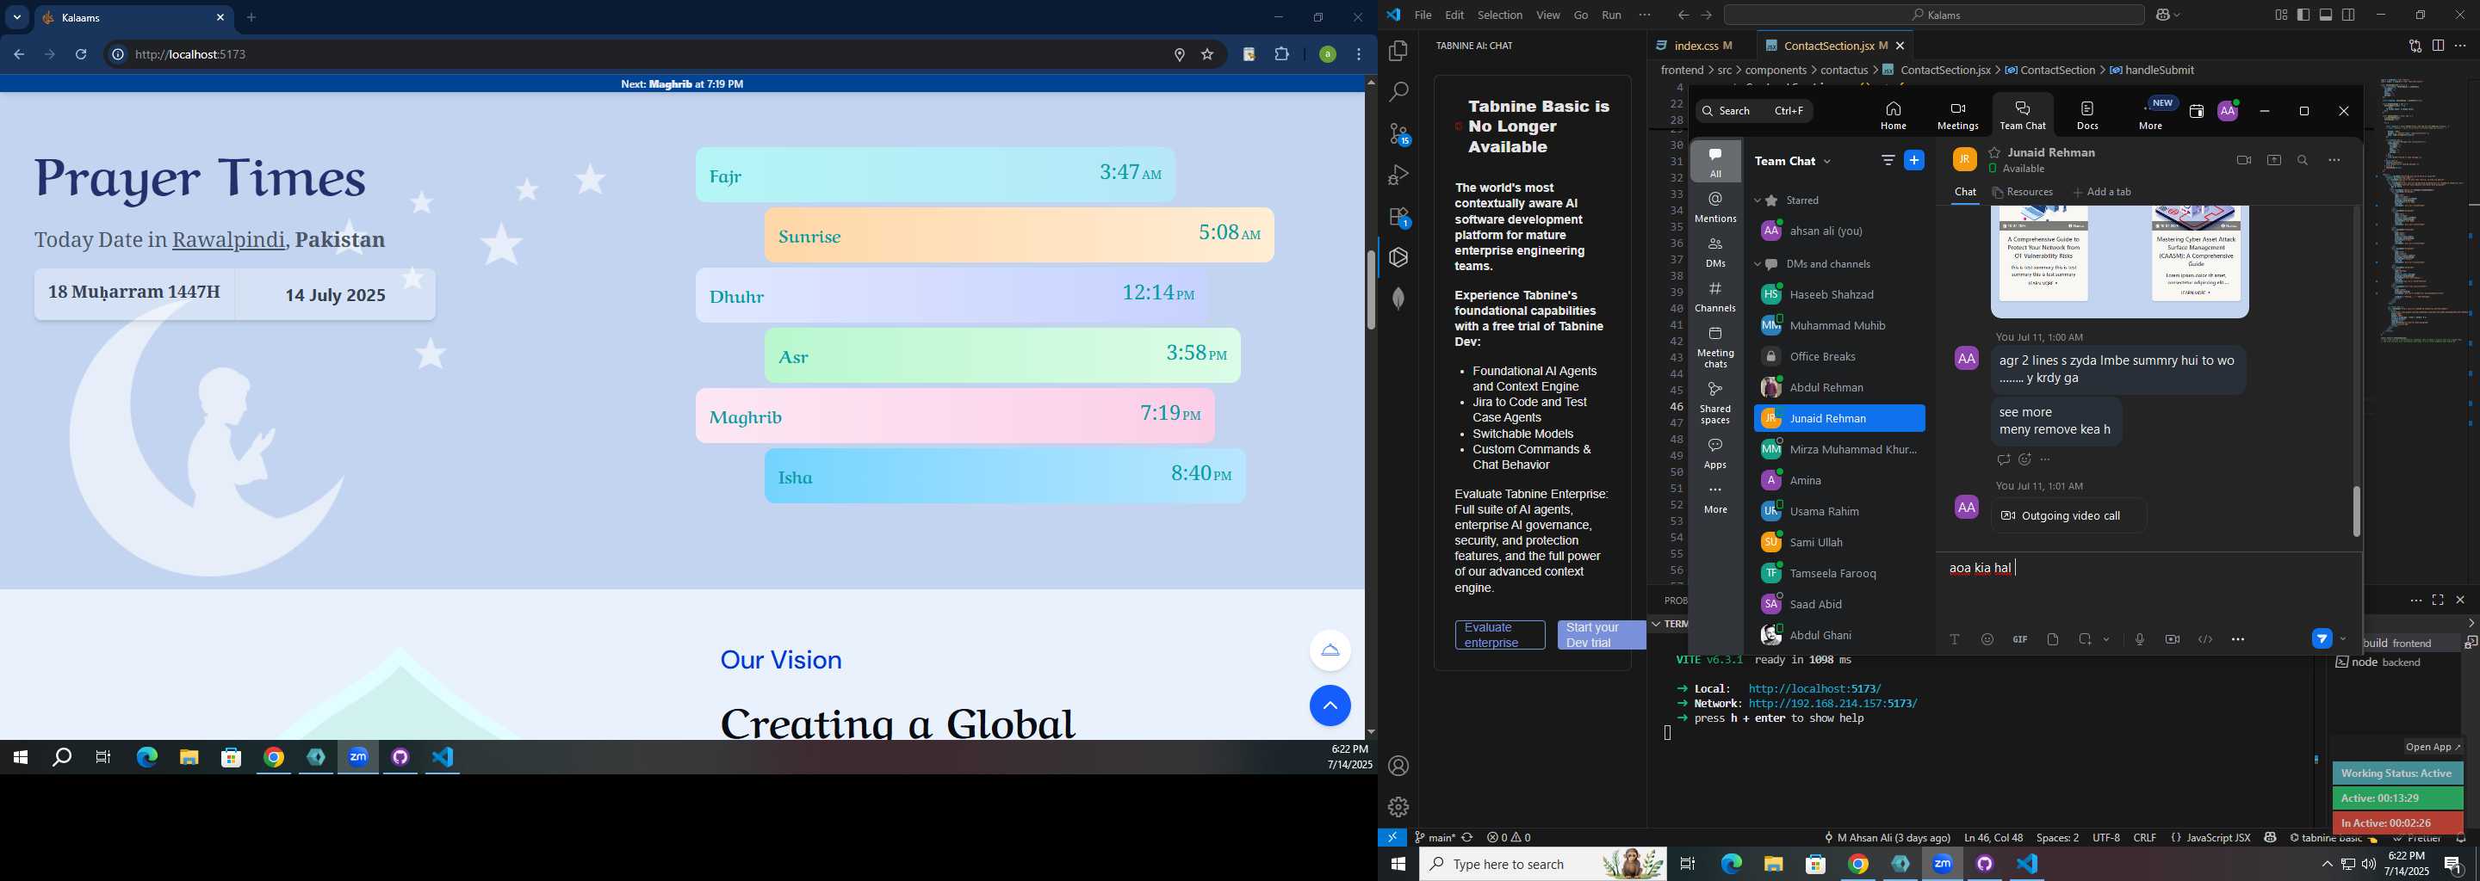Select the Resources tab in Zoom chat
Image resolution: width=2480 pixels, height=881 pixels.
point(2022,193)
